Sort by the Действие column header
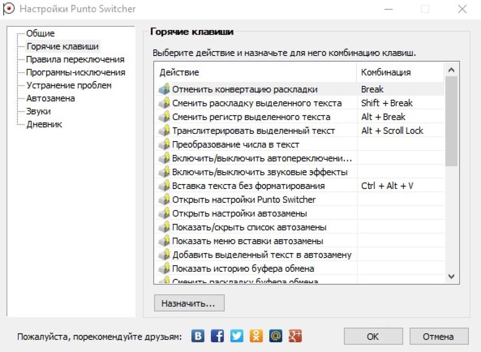This screenshot has height=352, width=481. point(255,72)
